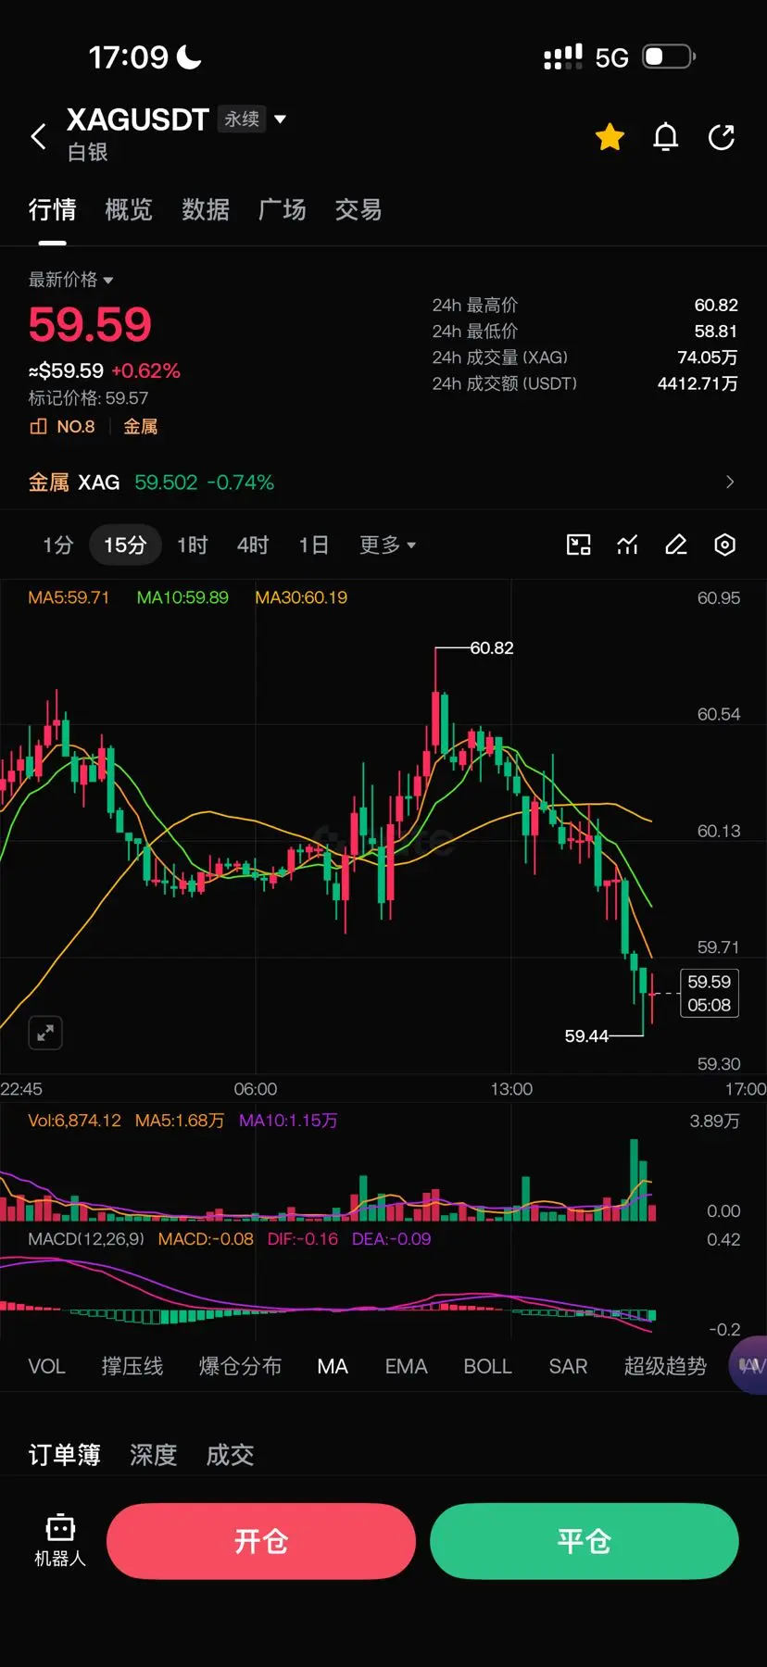Open the 金属 XAG row chevron
This screenshot has width=767, height=1667.
(730, 482)
